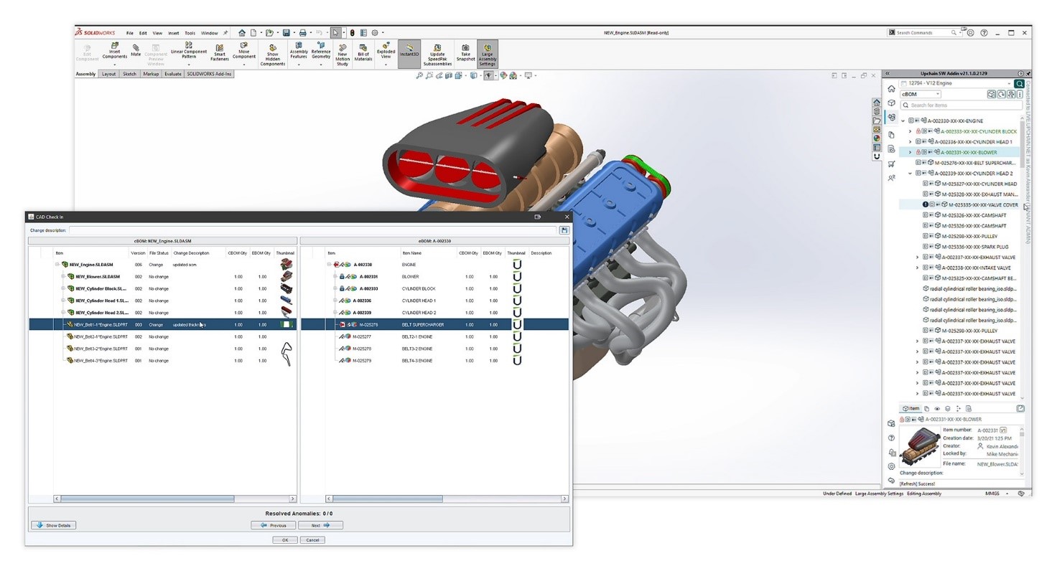Image resolution: width=1057 pixels, height=571 pixels.
Task: Click the Next button in CAD Check In
Action: (320, 525)
